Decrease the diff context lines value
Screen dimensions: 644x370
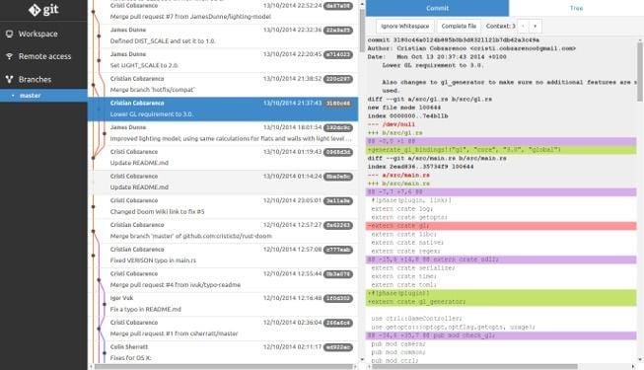point(523,26)
